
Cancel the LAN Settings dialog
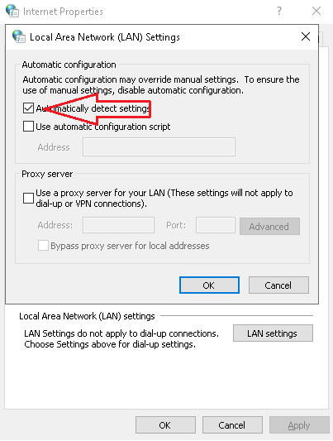pos(278,285)
